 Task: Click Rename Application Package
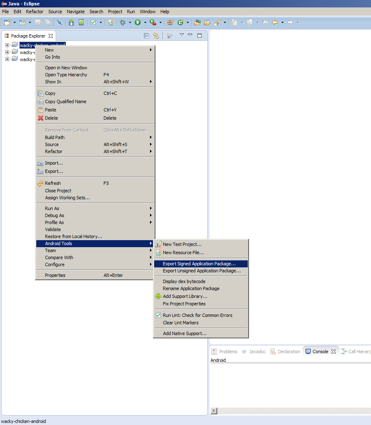(201, 288)
